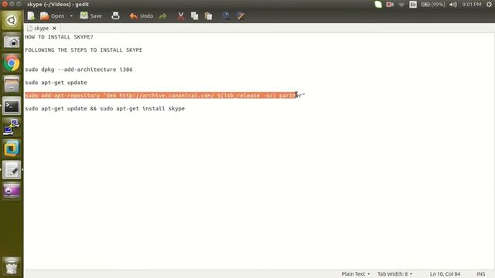
Task: Click the apt-get install skype line
Action: tap(105, 108)
